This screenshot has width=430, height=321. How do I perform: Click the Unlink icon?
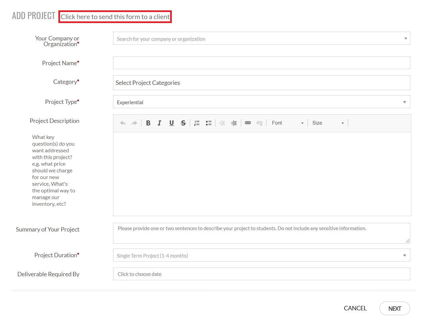(x=260, y=123)
